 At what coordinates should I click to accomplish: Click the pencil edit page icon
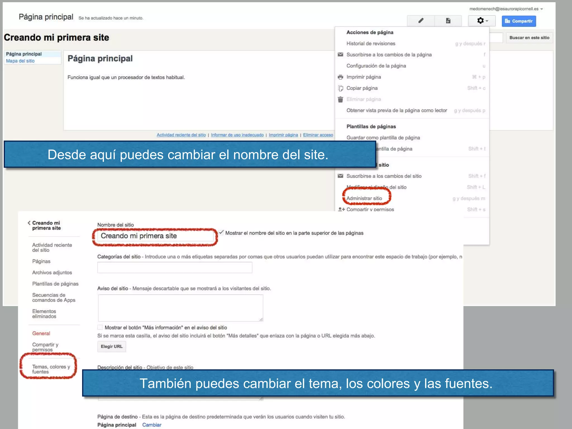421,21
